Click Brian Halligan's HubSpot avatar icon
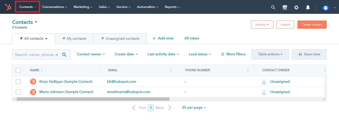Screen dimensions: 339x123 pyautogui.click(x=33, y=82)
